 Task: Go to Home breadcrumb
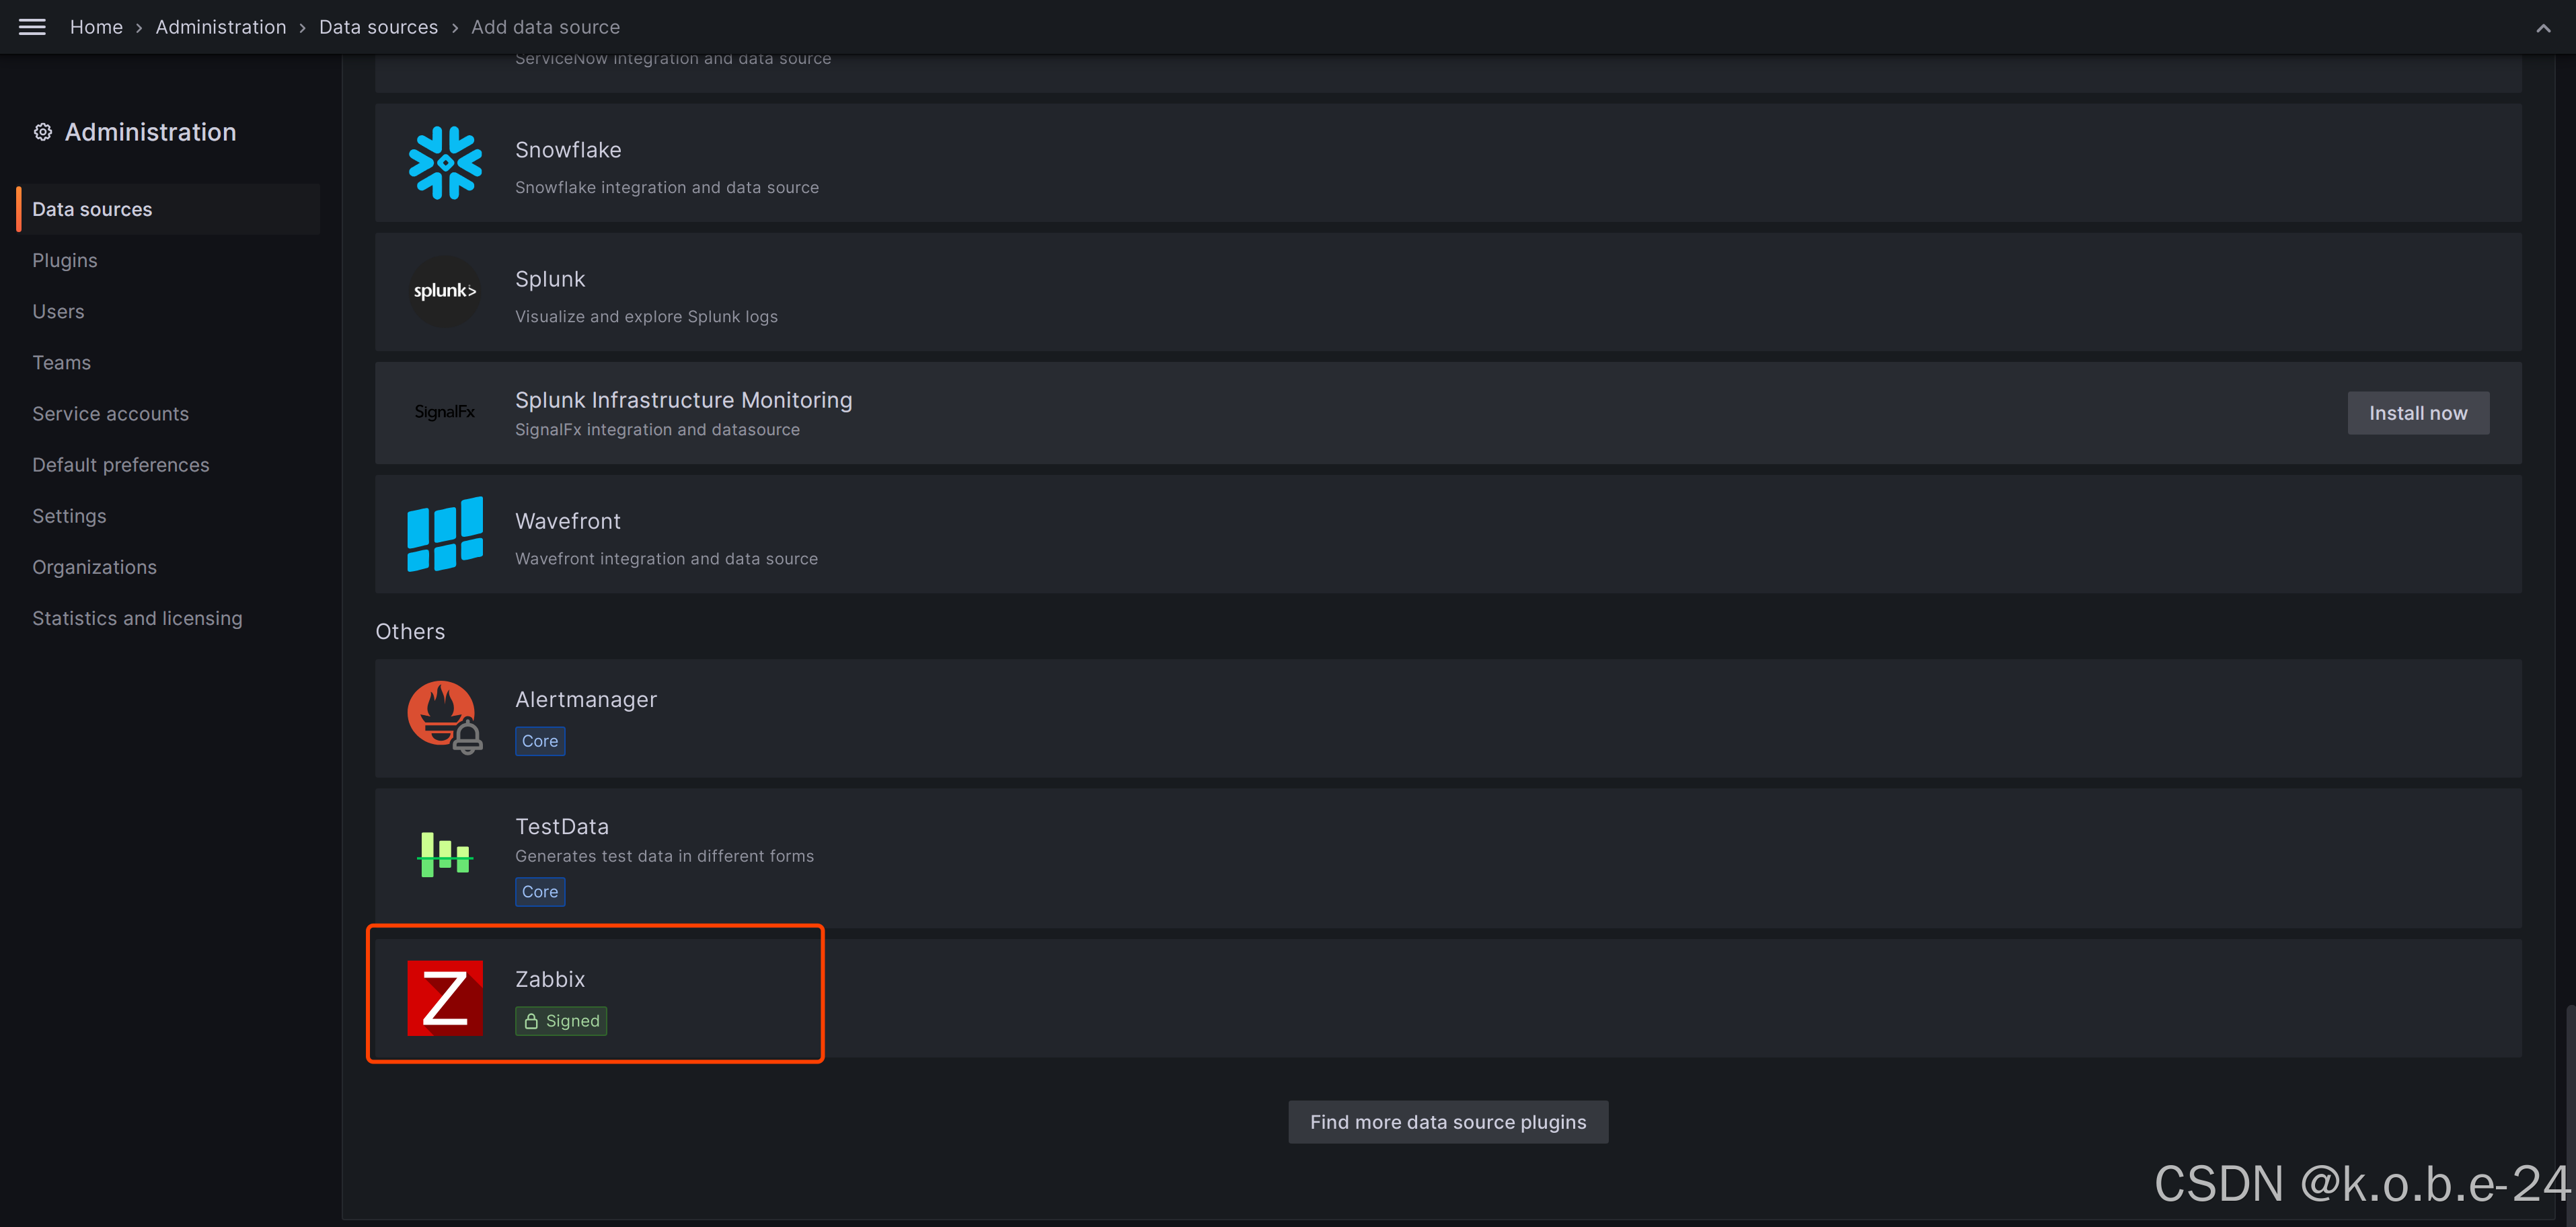(96, 27)
